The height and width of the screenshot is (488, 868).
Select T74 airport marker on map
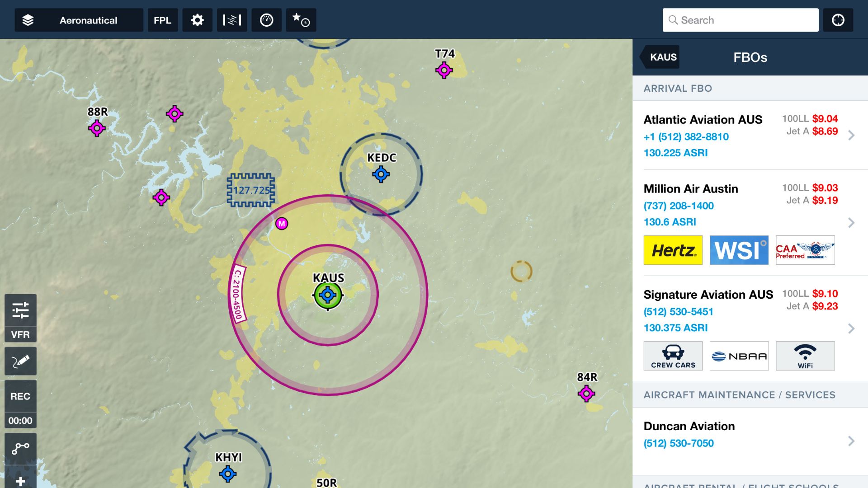(x=444, y=70)
